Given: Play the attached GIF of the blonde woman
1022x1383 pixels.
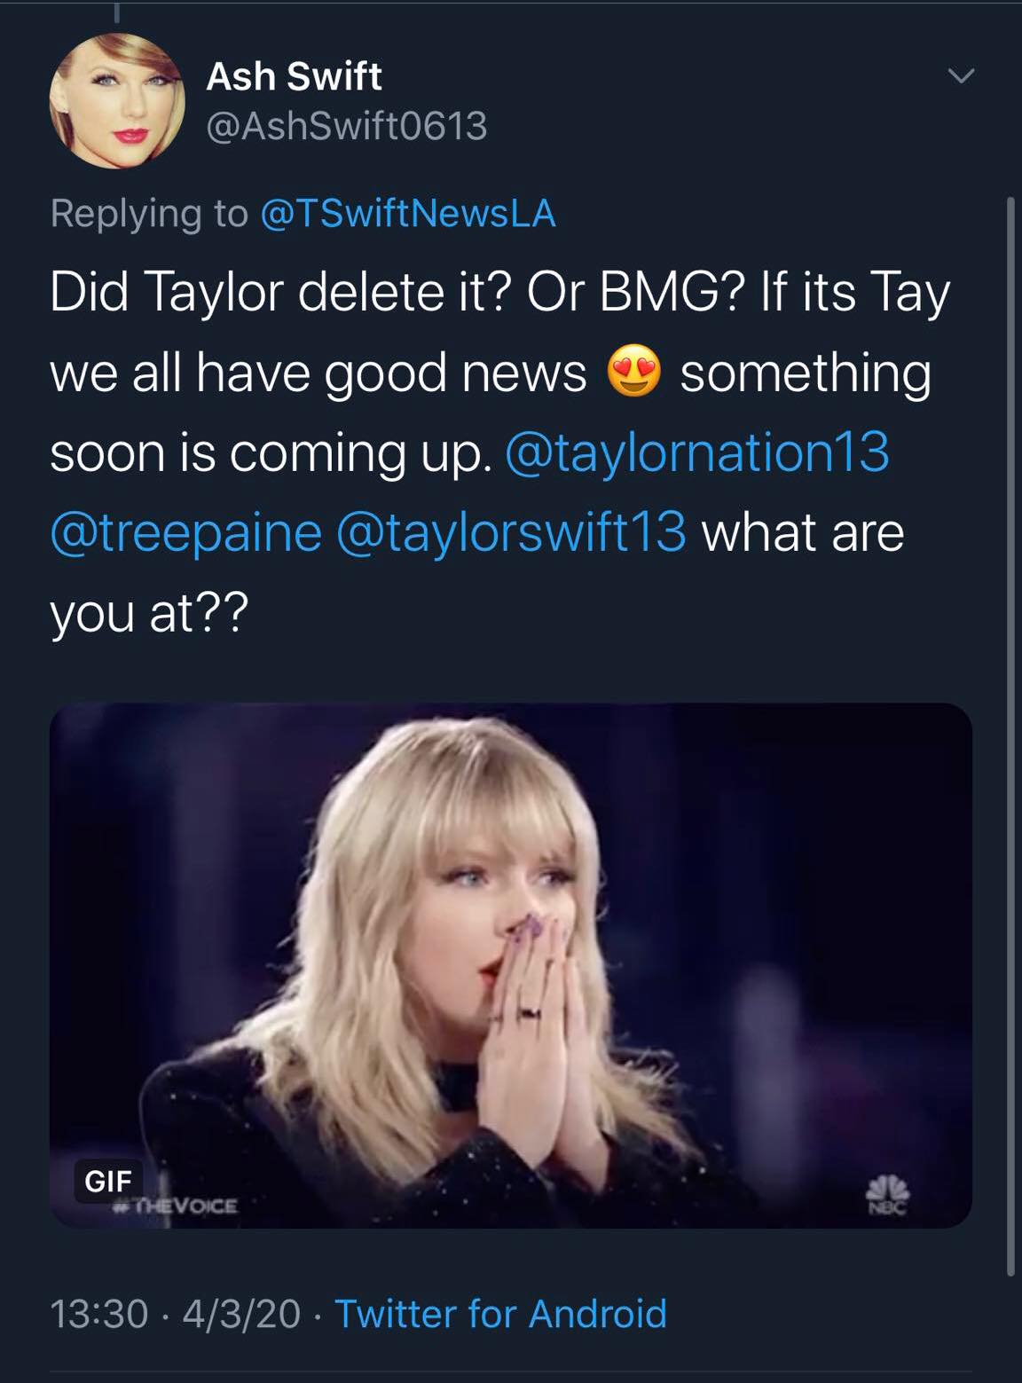Looking at the screenshot, I should [510, 965].
